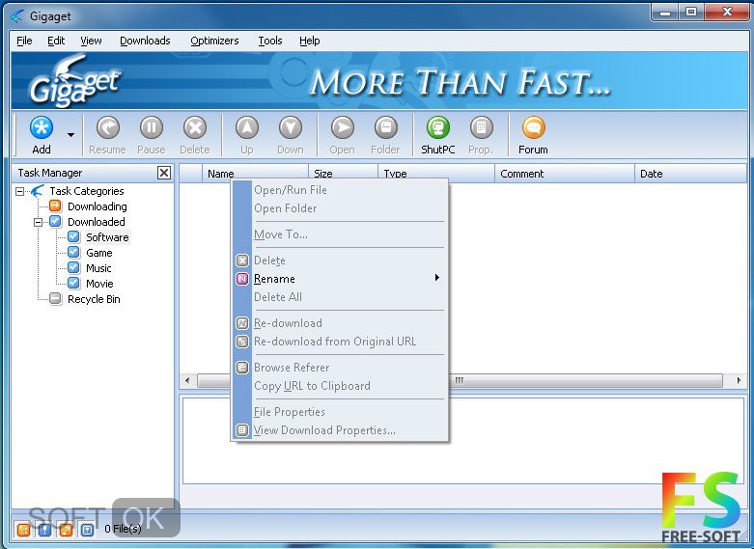Sort by the Size column header
The width and height of the screenshot is (754, 549).
pyautogui.click(x=344, y=174)
